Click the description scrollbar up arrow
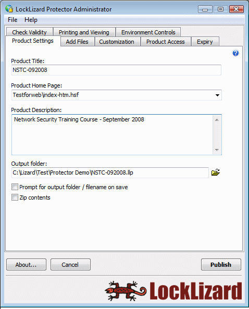 217,120
